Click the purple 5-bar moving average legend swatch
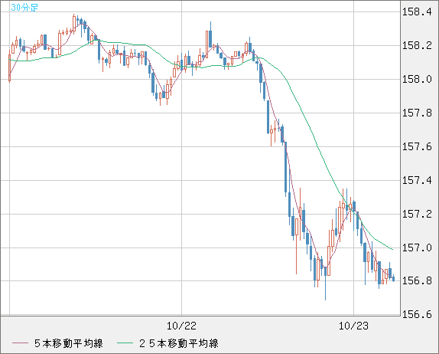Image resolution: width=439 pixels, height=354 pixels. pos(20,343)
